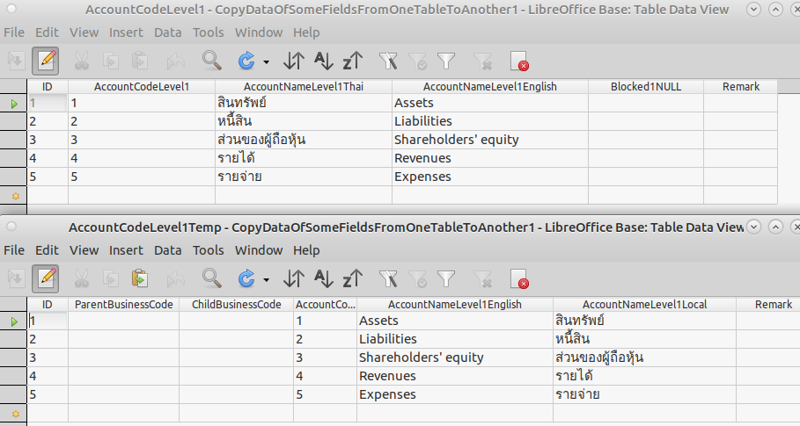Image resolution: width=800 pixels, height=426 pixels.
Task: Click empty Blocked1NULL cell for Liabilities row
Action: (x=646, y=121)
